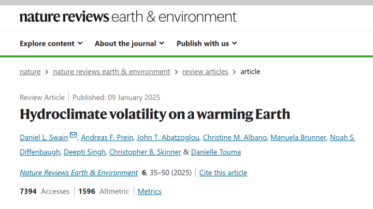Click the Nature Reviews Earth & Environment logo

point(128,17)
